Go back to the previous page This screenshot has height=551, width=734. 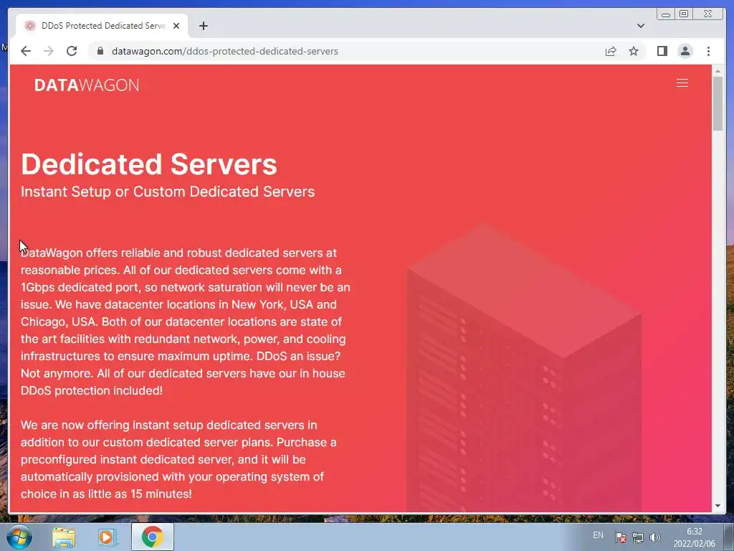point(26,51)
